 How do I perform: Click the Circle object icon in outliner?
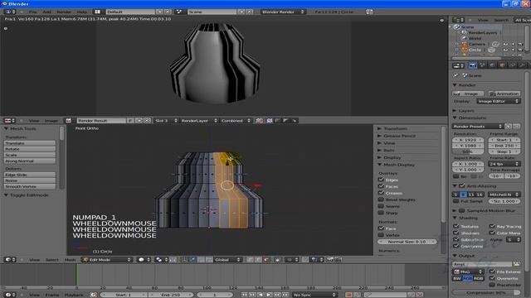[x=465, y=50]
